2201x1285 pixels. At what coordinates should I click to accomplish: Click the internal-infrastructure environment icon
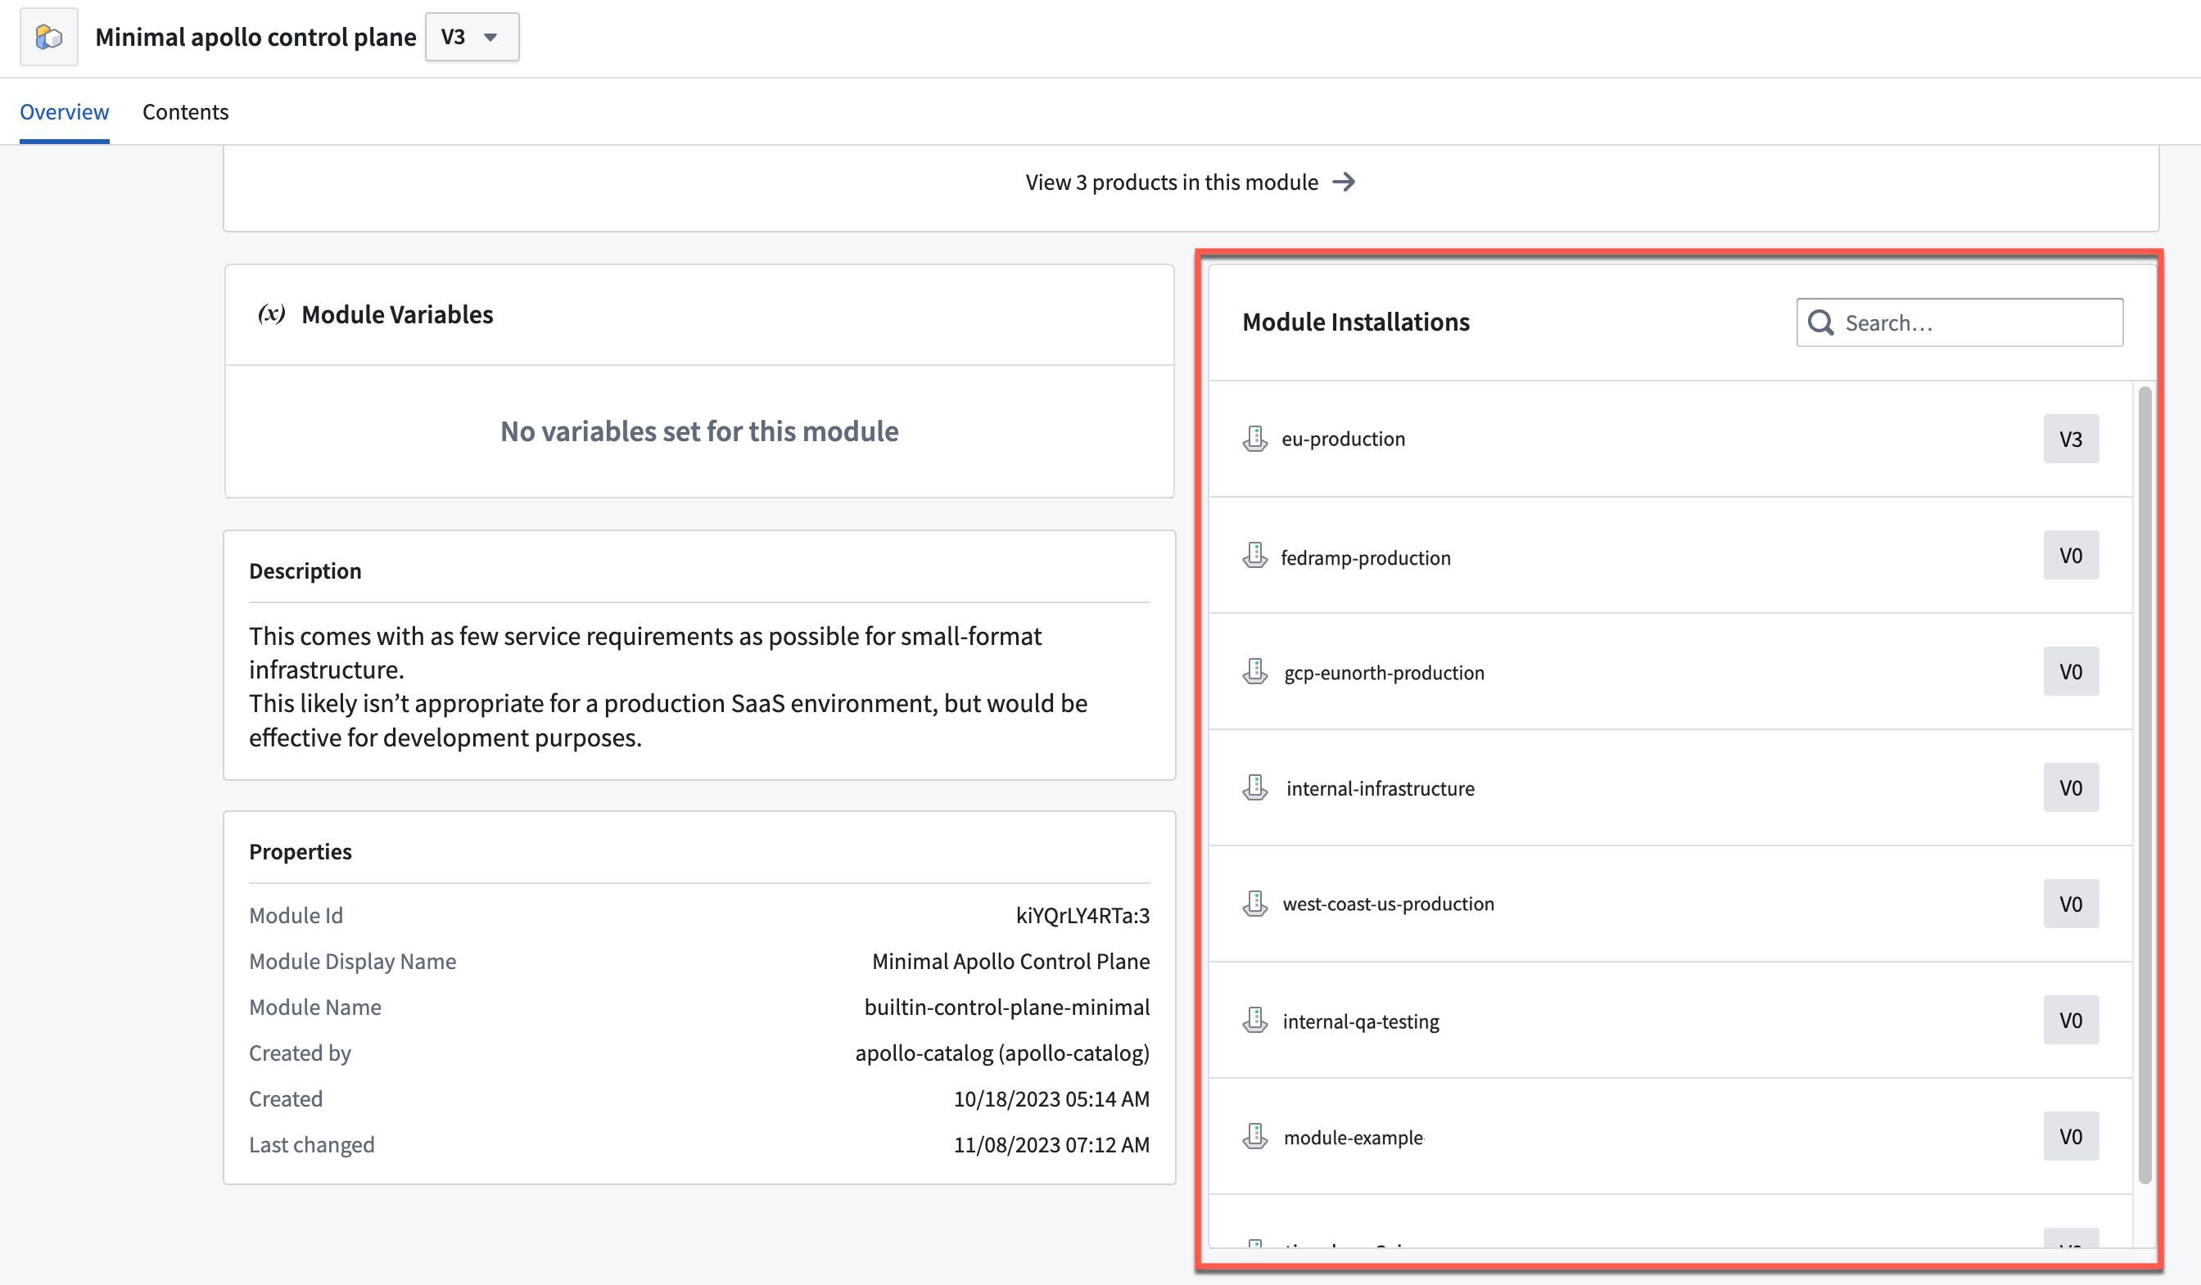coord(1255,787)
